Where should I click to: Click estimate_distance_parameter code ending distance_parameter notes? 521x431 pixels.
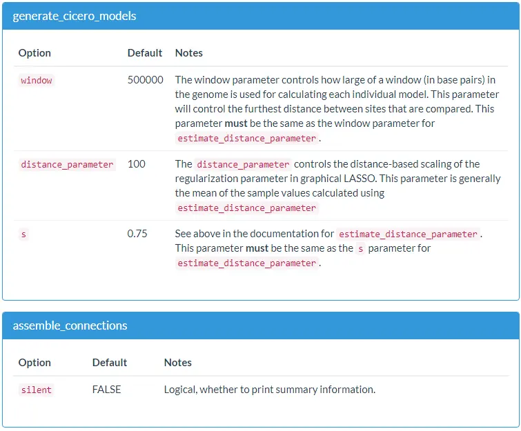point(246,208)
